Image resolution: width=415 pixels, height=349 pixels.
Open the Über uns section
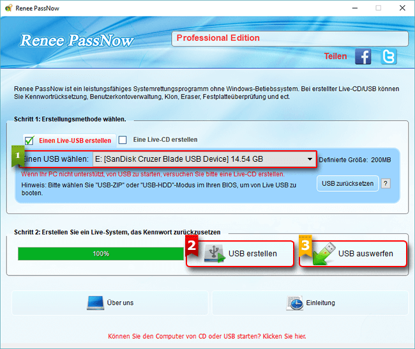(110, 303)
